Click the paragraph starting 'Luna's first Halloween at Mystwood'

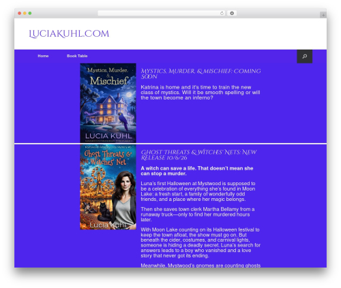198,191
